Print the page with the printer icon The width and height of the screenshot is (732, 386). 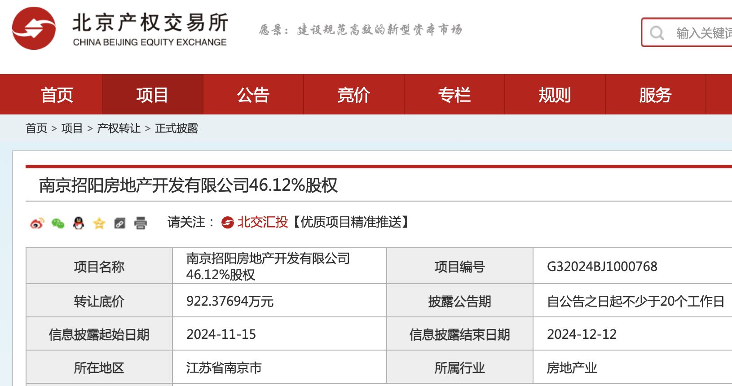click(141, 223)
